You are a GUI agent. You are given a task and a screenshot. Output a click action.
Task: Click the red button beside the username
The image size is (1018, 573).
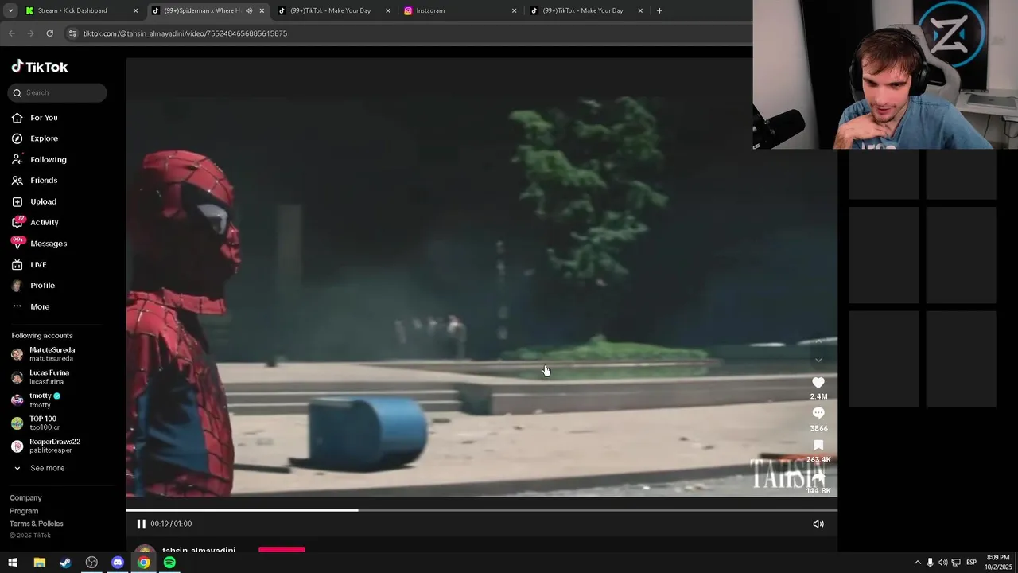[x=282, y=549]
